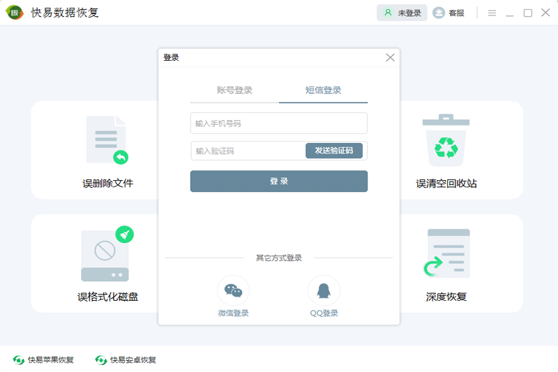Focus the 输入验证码 field
This screenshot has height=372, width=558.
click(248, 151)
